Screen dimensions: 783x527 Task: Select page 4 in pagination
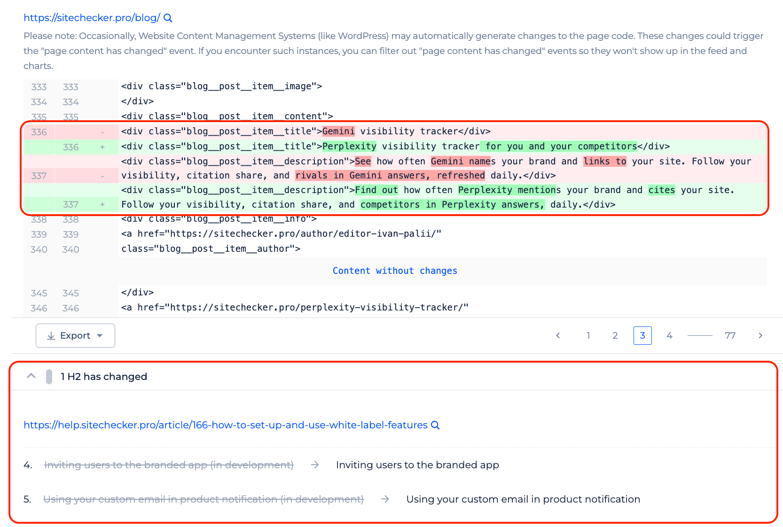coord(669,335)
